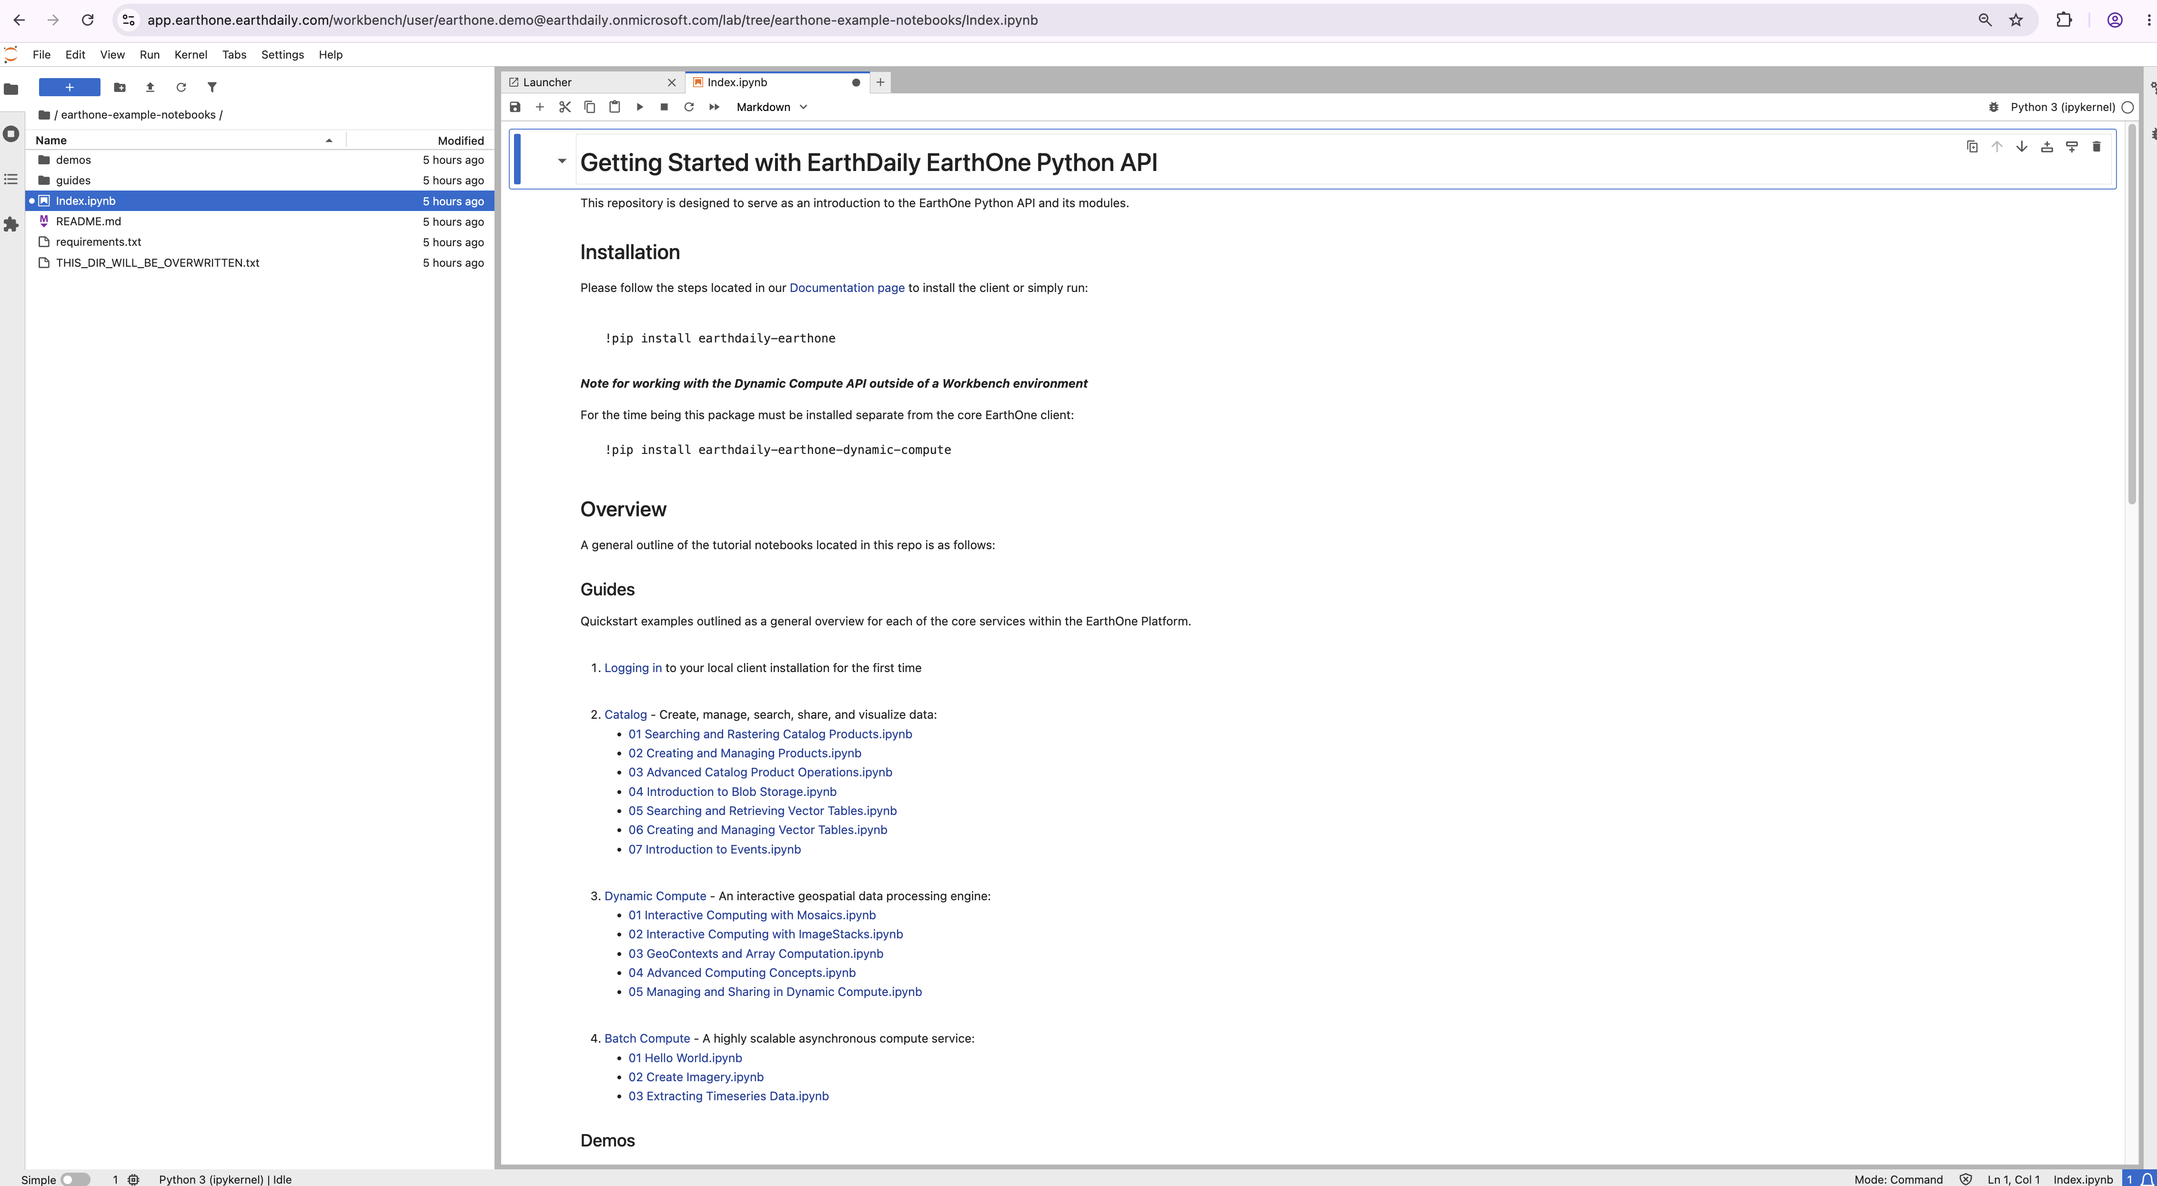The height and width of the screenshot is (1186, 2157).
Task: Restart the kernel from notebook toolbar
Action: [689, 107]
